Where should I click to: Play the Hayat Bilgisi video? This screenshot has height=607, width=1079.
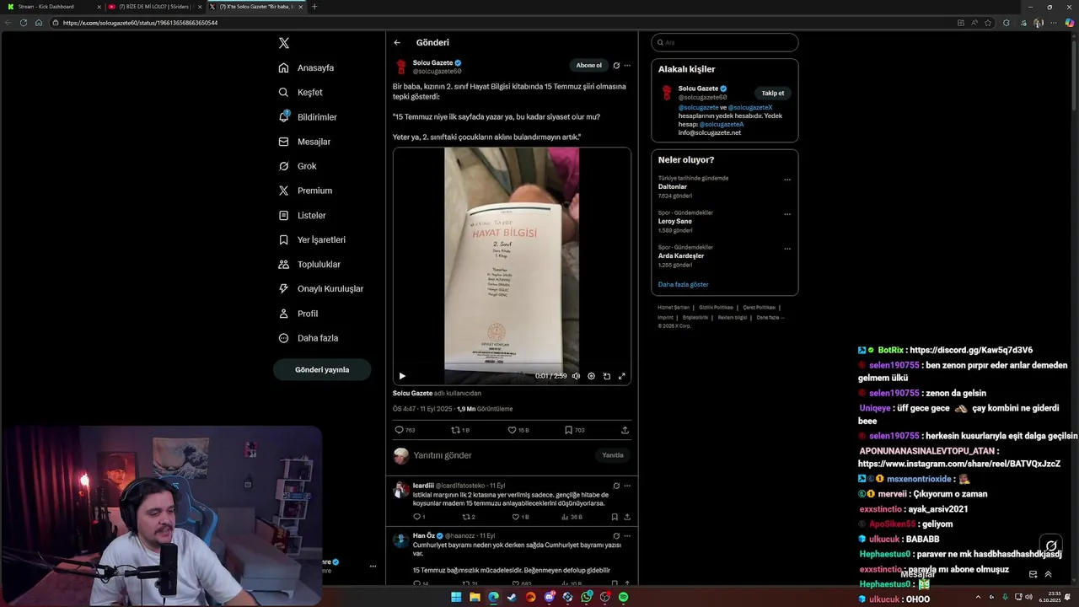click(402, 376)
